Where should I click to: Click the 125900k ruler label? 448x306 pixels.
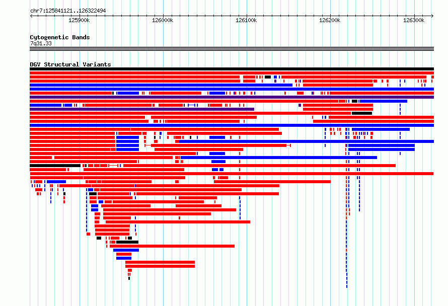pos(79,20)
